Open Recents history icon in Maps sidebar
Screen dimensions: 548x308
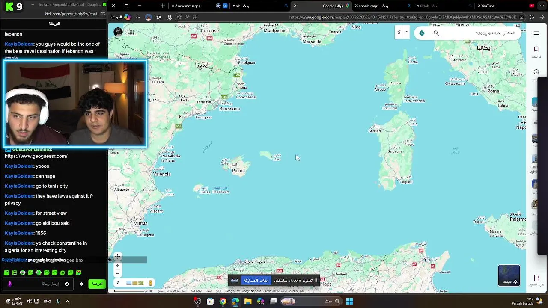(536, 72)
